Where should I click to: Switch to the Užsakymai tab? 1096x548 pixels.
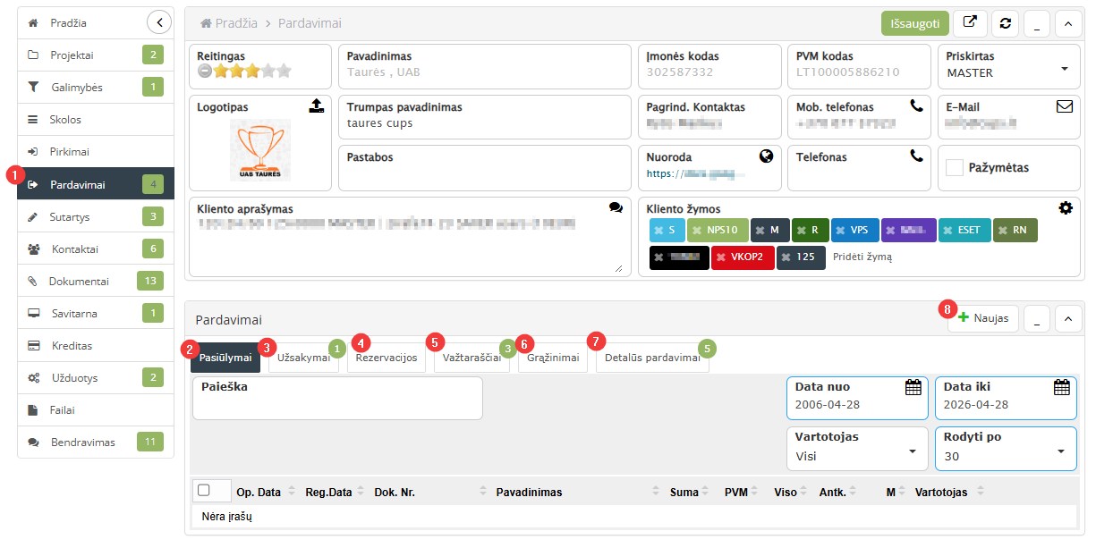pos(302,358)
